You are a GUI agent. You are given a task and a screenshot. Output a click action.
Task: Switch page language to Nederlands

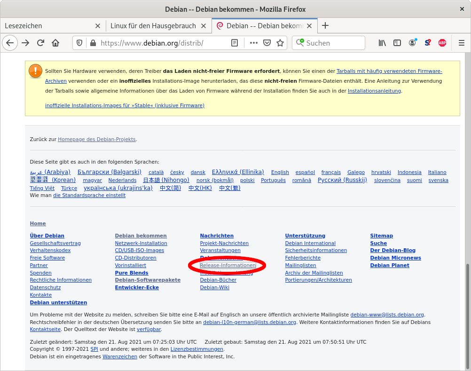click(x=122, y=180)
